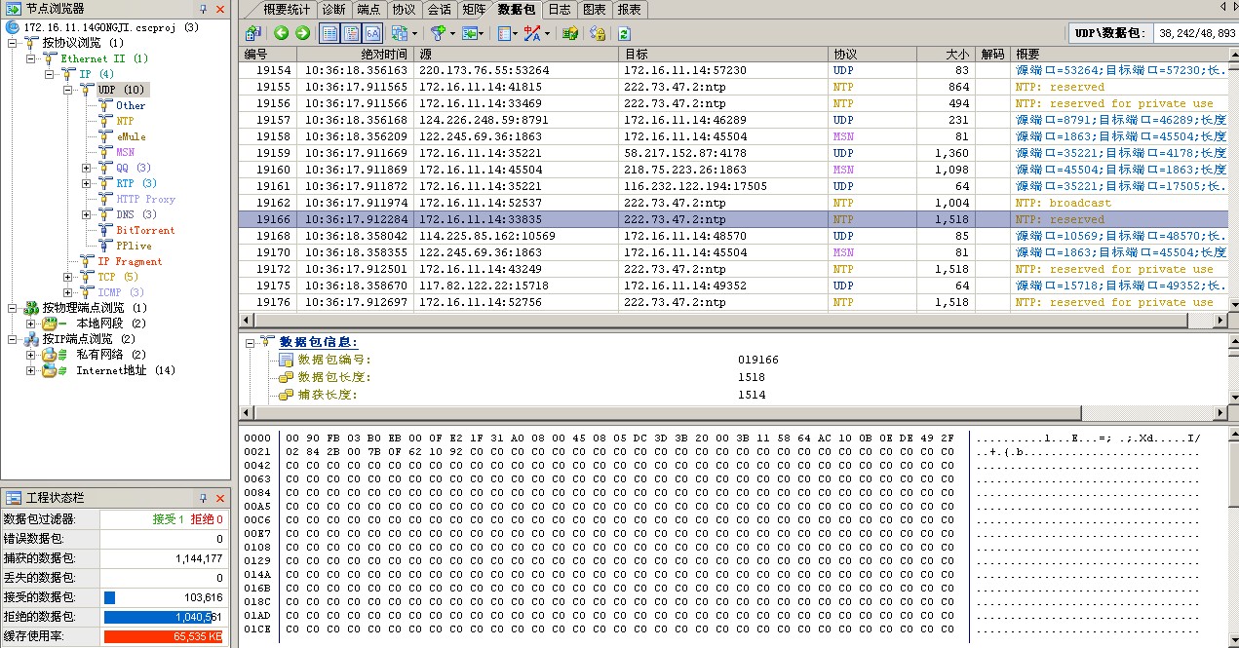
Task: Click the green refresh icon in toolbar
Action: [625, 33]
